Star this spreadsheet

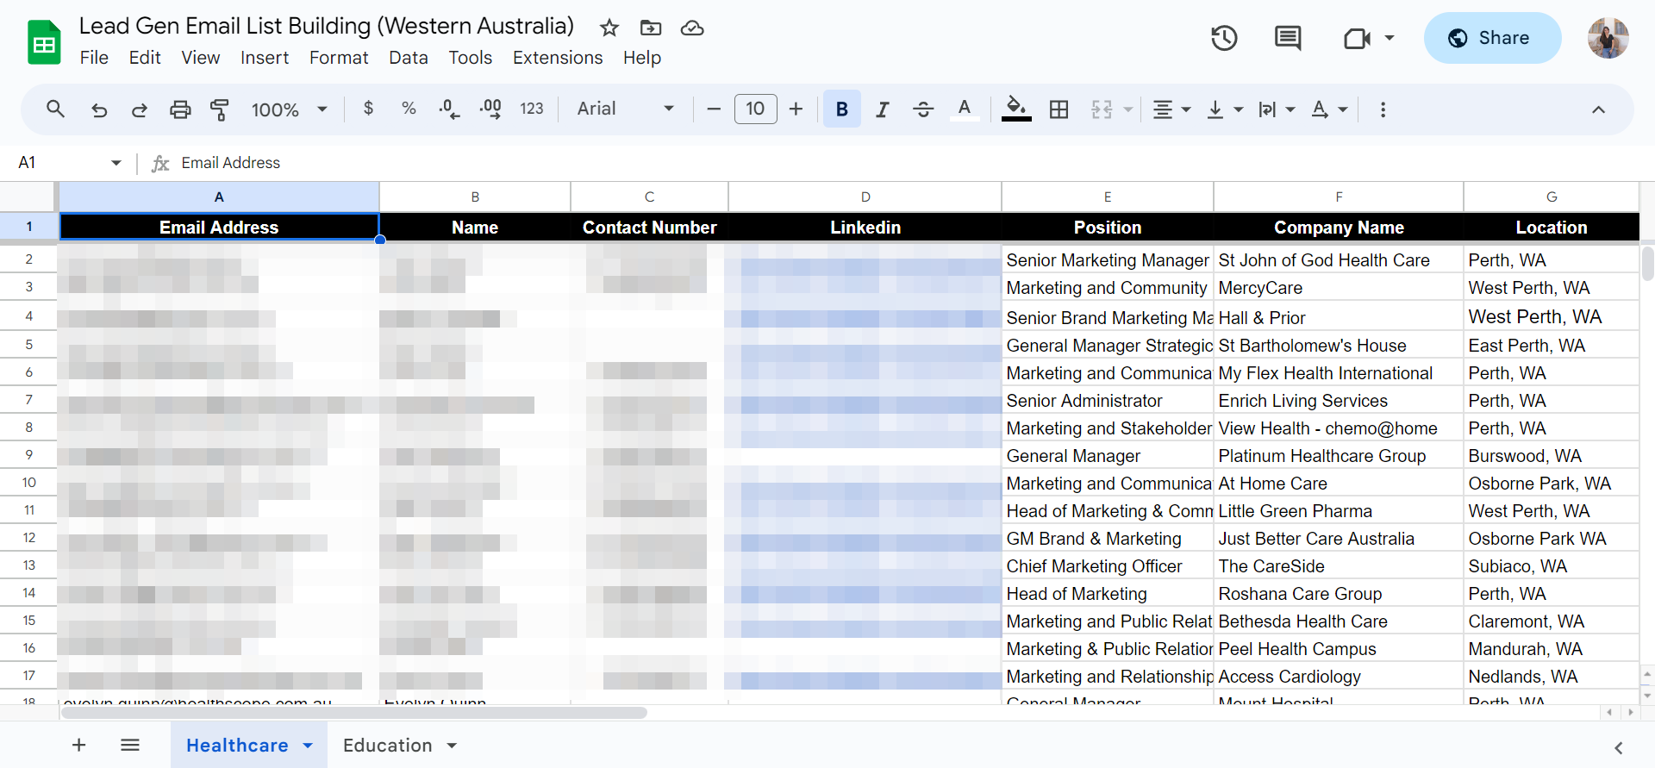point(609,28)
